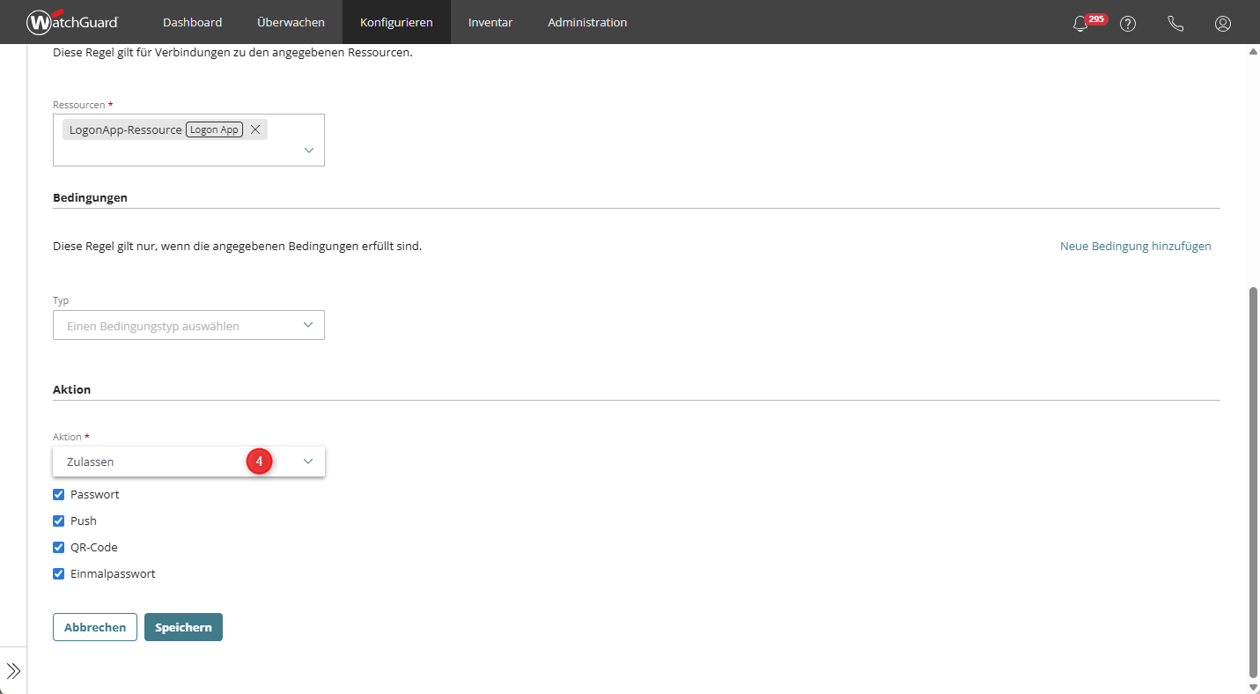Open the notifications bell icon
This screenshot has width=1260, height=694.
pos(1080,24)
